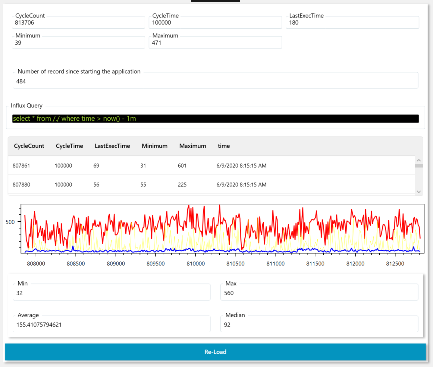Click the Maximum value 601 in table
The height and width of the screenshot is (367, 433).
[x=182, y=166]
